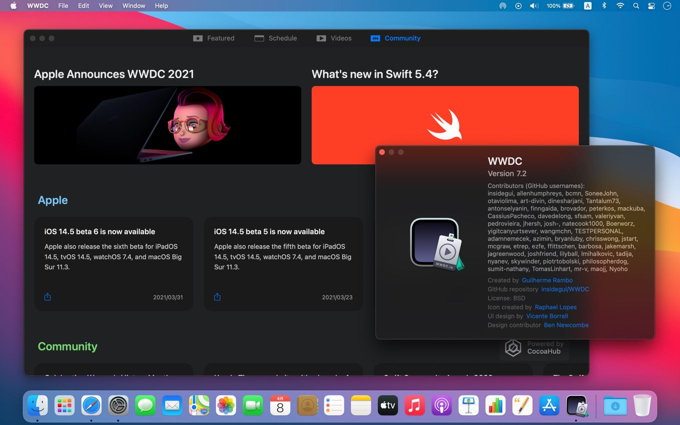Open Spotlight search

point(636,5)
